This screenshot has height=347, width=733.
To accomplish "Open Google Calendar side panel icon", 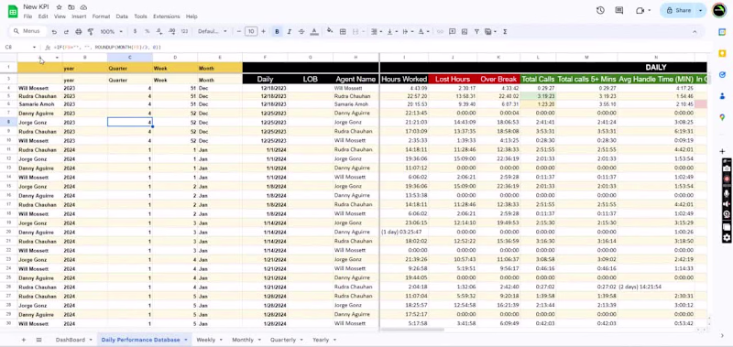I will (722, 32).
